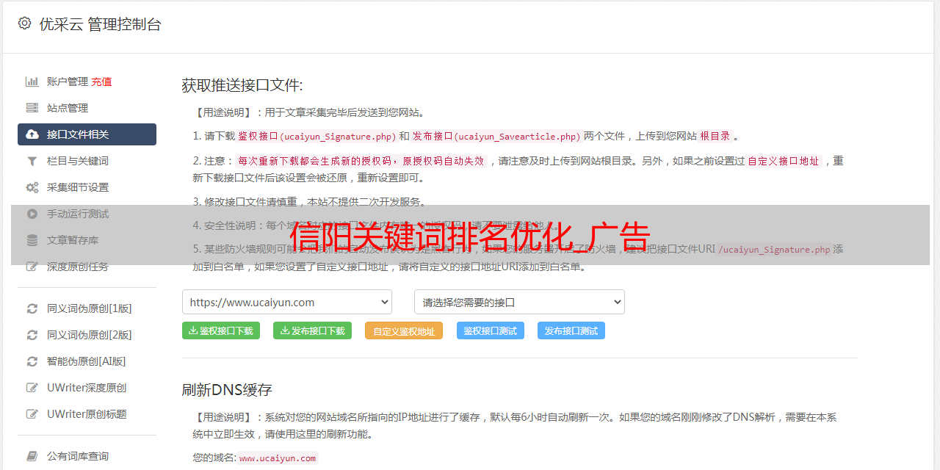Image resolution: width=940 pixels, height=470 pixels.
Task: Open 公有词库查询 via its book icon
Action: [x=32, y=456]
